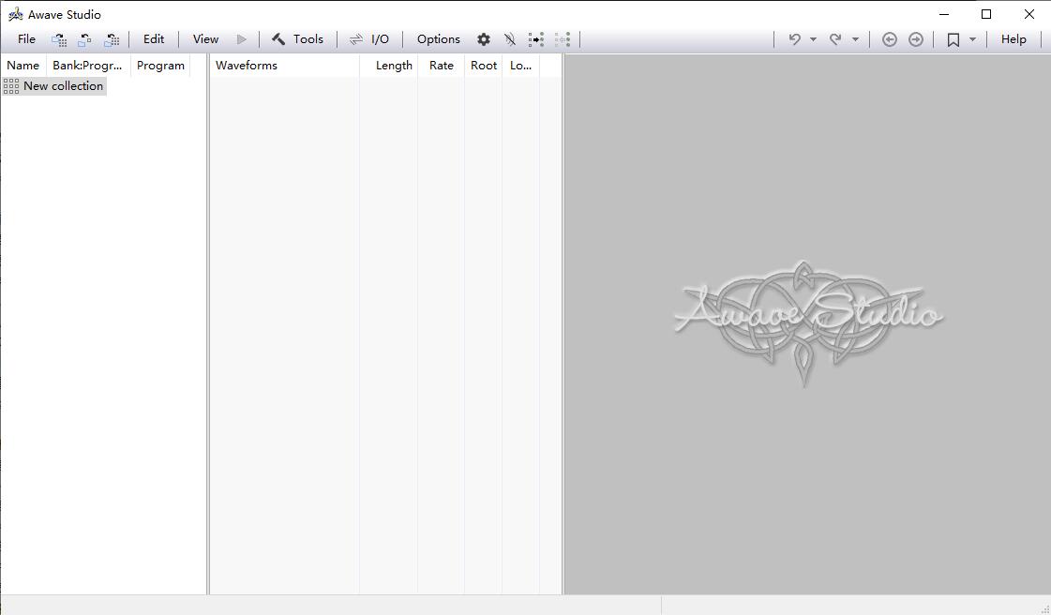Navigate forward with the right circle arrow
The image size is (1051, 615).
click(916, 39)
